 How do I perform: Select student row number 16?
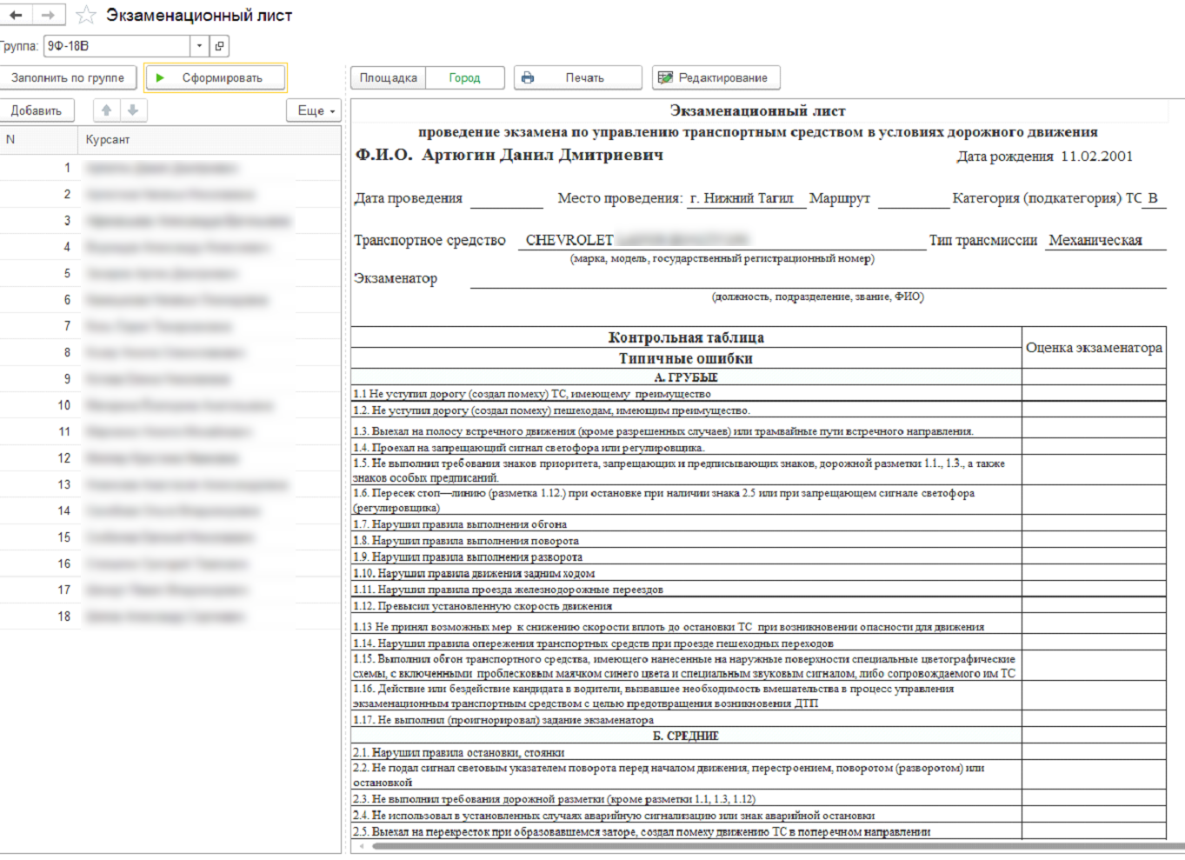tap(170, 563)
